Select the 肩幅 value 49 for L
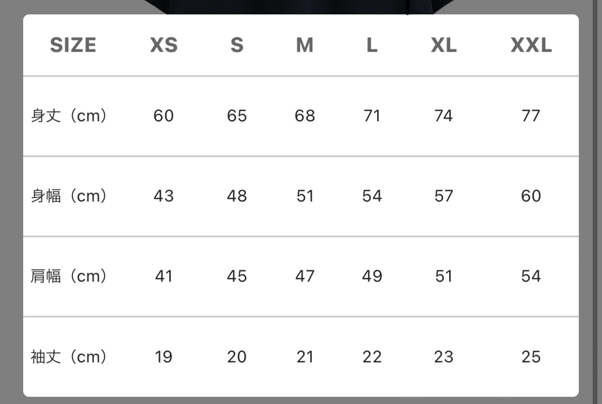This screenshot has height=404, width=602. click(x=372, y=276)
